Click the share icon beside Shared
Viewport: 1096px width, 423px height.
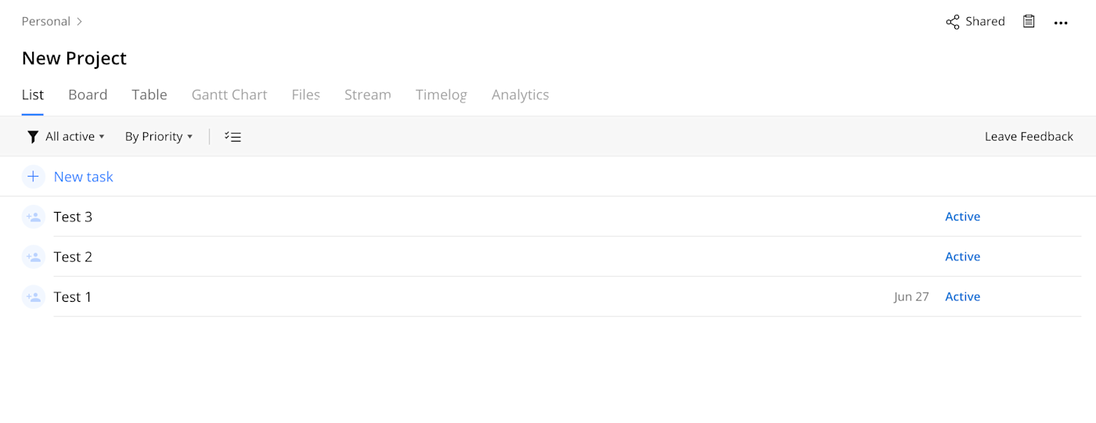pos(953,22)
